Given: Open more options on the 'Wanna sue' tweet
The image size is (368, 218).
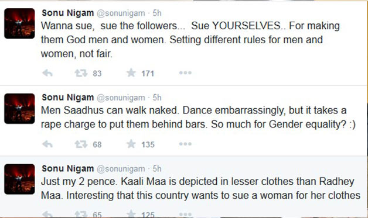Looking at the screenshot, I should coord(185,73).
